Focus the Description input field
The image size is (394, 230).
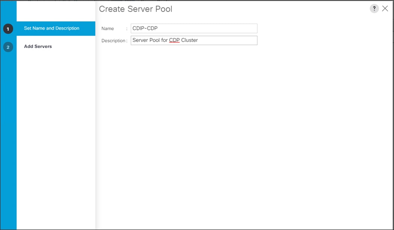pyautogui.click(x=194, y=40)
